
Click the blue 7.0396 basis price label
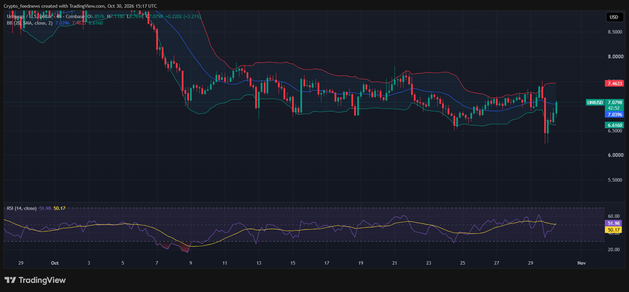(614, 115)
